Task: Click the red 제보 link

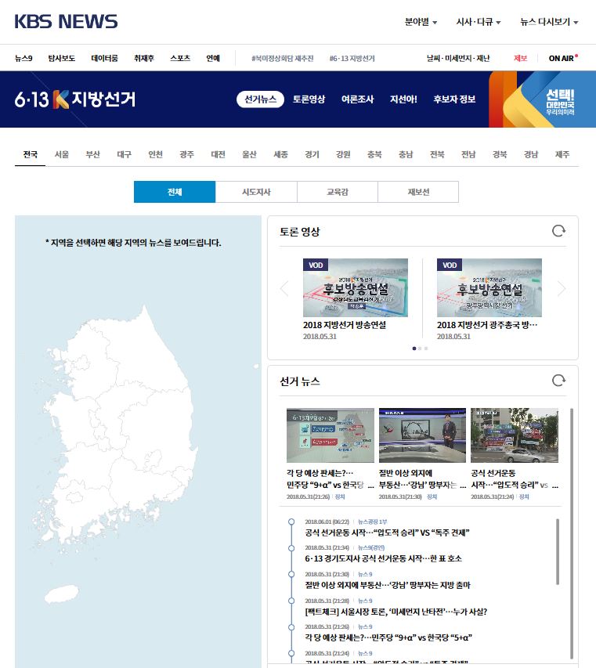Action: coord(520,59)
